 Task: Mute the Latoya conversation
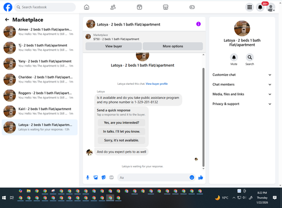tap(234, 57)
